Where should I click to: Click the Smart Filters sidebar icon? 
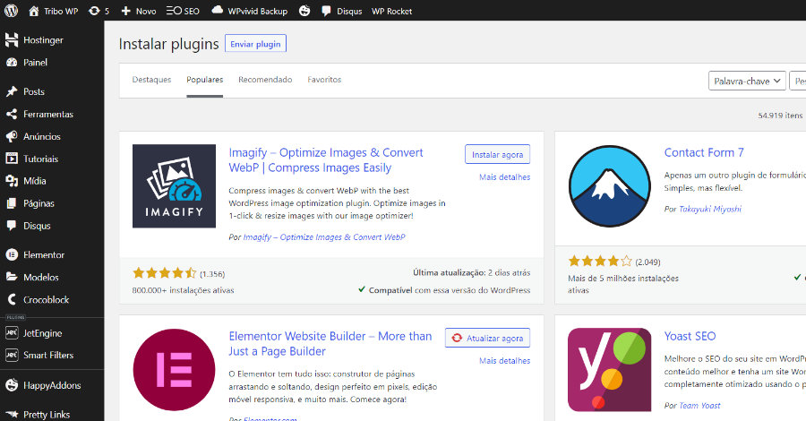pos(12,356)
